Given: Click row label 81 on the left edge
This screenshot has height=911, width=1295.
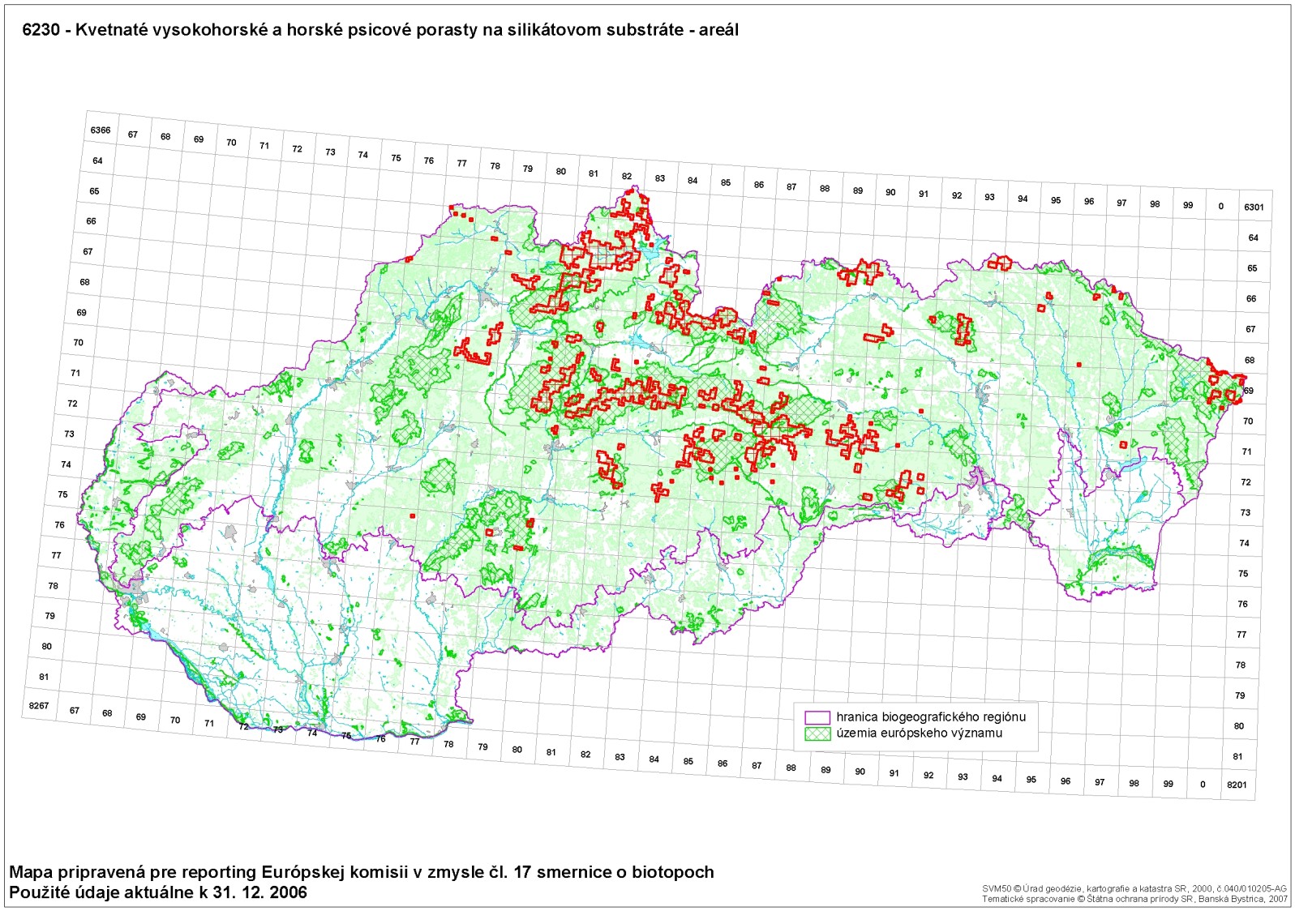Looking at the screenshot, I should click(44, 677).
